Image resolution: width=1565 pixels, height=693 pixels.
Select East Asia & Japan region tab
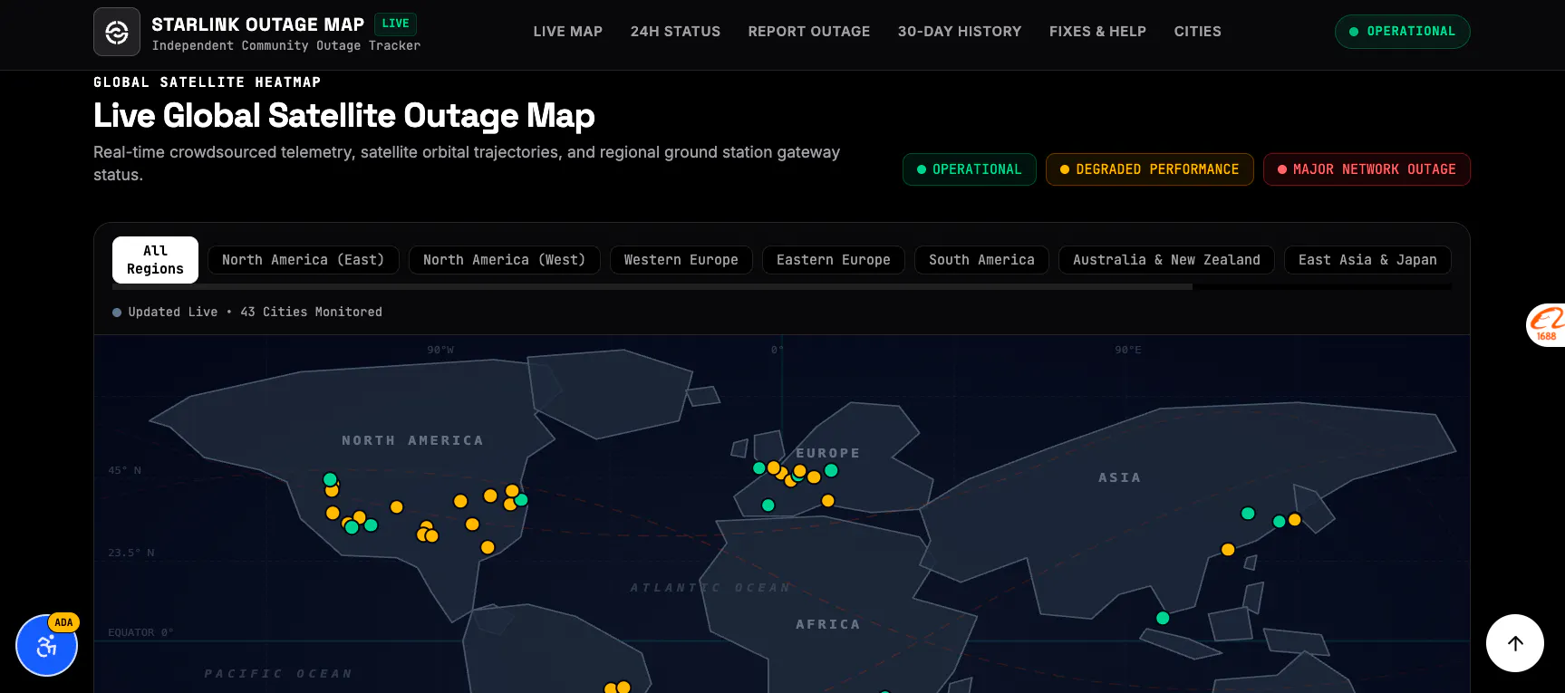point(1367,260)
